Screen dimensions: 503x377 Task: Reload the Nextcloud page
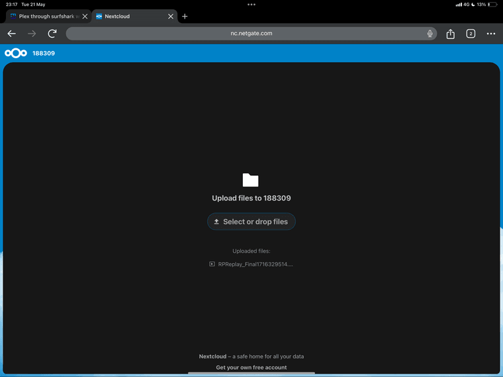(x=52, y=33)
